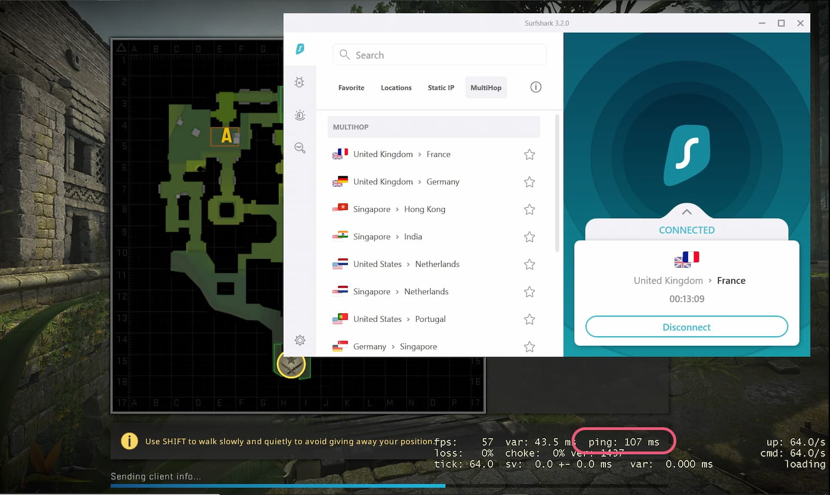Click the Search locations field
The image size is (830, 495).
pyautogui.click(x=439, y=55)
